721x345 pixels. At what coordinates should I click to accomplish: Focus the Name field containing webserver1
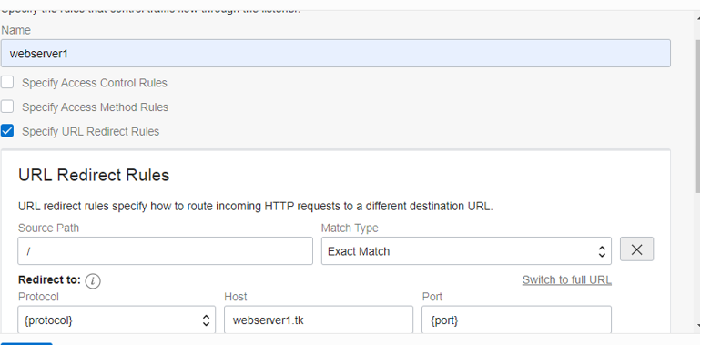coord(335,54)
